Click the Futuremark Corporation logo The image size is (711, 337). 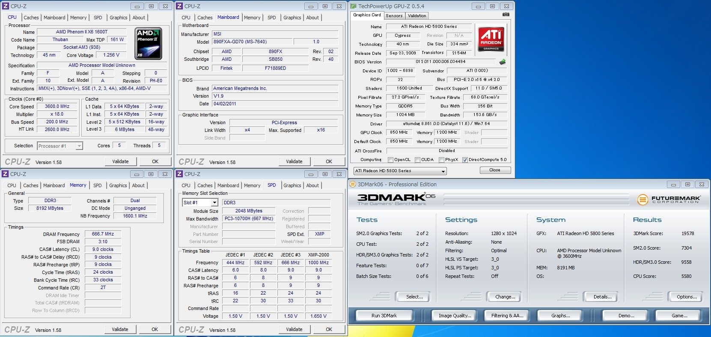coord(669,200)
